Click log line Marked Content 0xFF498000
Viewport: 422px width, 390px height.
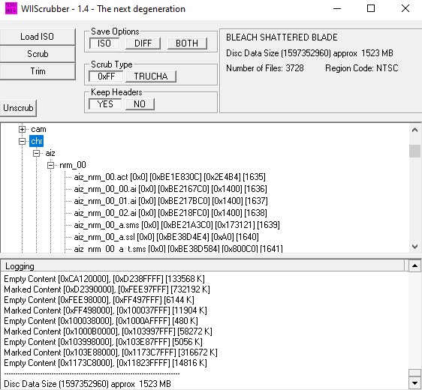(105, 310)
